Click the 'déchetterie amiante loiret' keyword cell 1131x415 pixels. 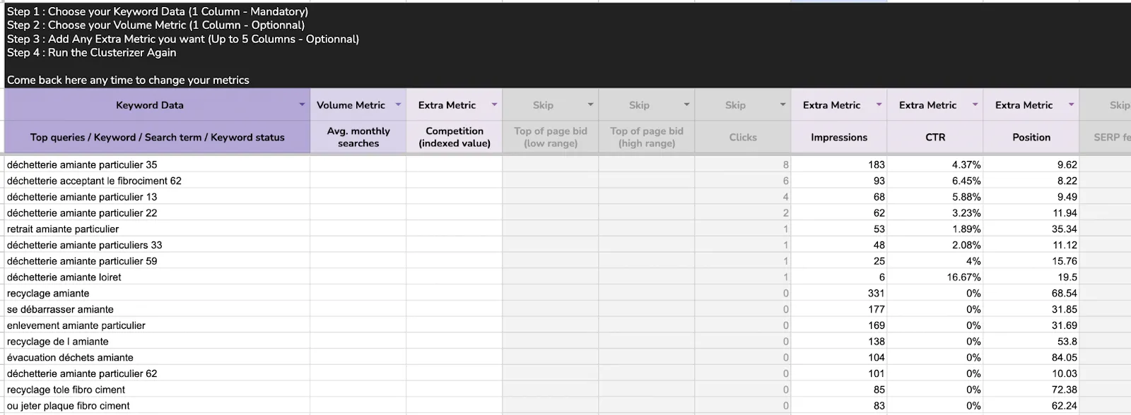tap(64, 277)
